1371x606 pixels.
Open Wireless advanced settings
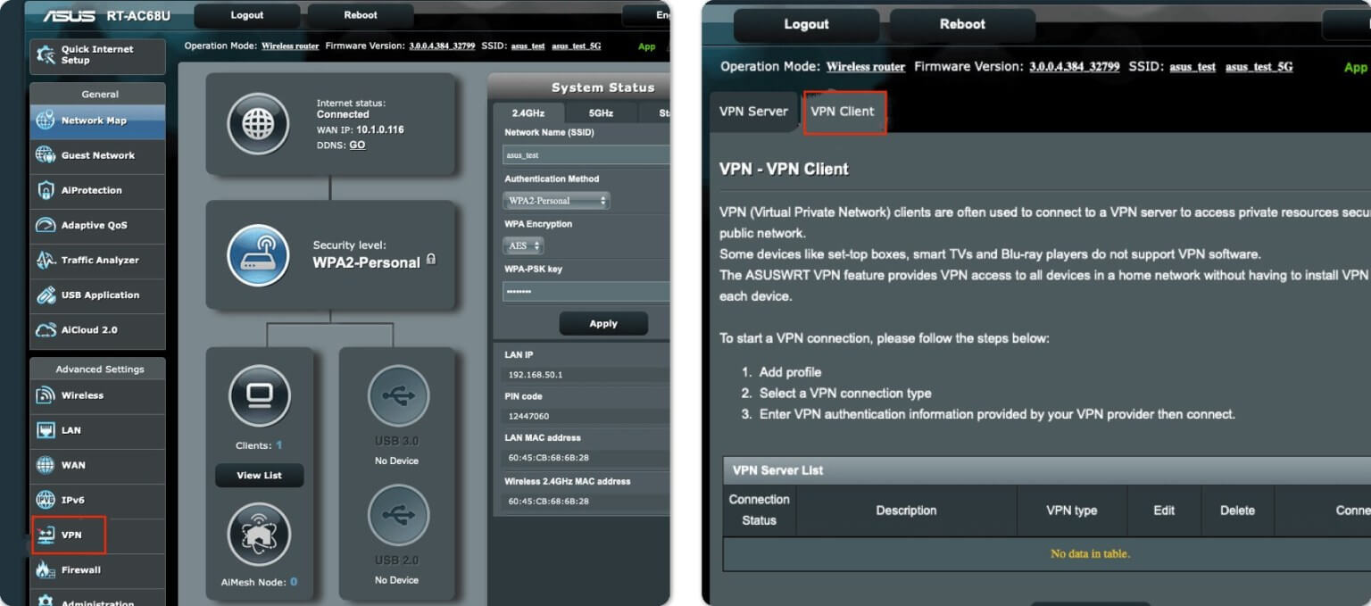[x=98, y=396]
